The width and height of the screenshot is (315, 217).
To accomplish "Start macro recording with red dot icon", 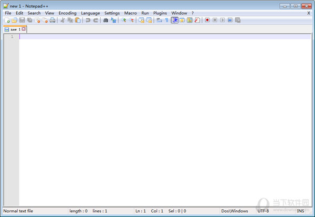I will coord(207,20).
